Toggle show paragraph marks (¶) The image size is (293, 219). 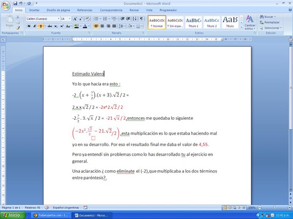pyautogui.click(x=142, y=19)
